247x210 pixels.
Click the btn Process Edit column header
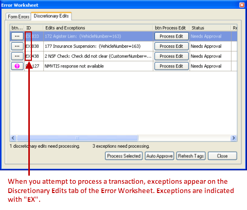tap(171, 28)
